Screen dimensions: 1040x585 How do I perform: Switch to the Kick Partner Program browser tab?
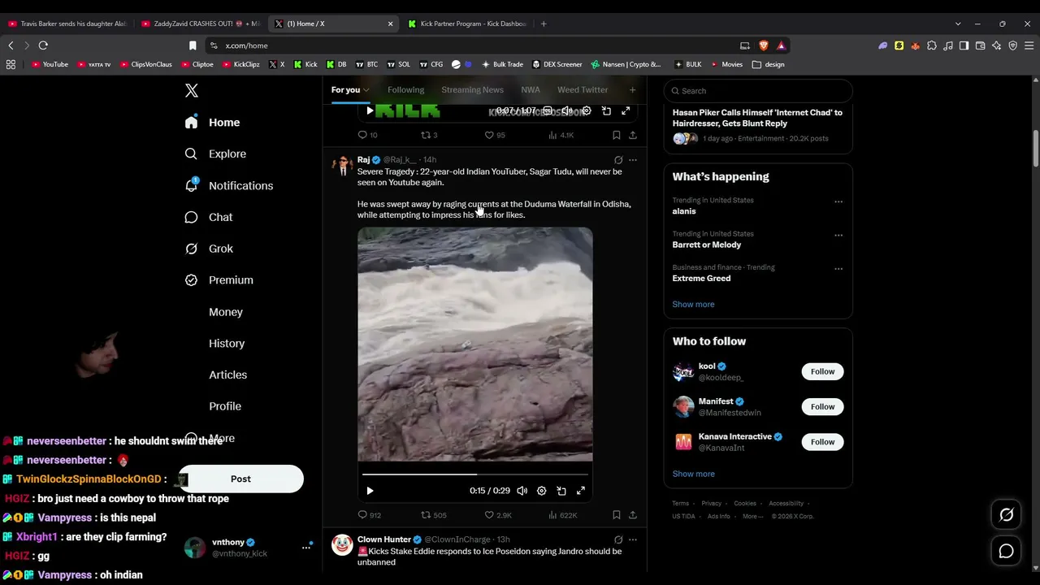click(466, 24)
